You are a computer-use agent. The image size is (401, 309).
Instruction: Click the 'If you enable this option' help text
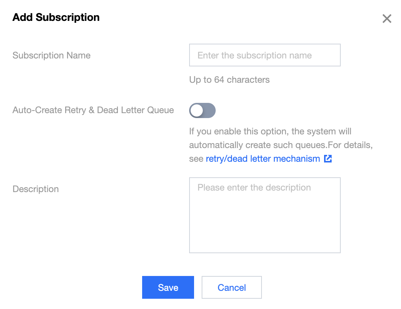(x=270, y=131)
